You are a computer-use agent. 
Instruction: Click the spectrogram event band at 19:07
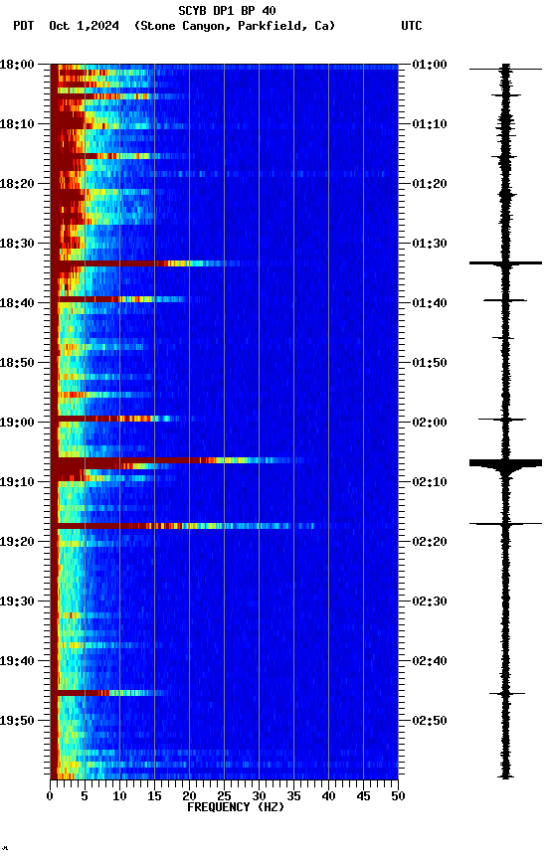tap(177, 460)
